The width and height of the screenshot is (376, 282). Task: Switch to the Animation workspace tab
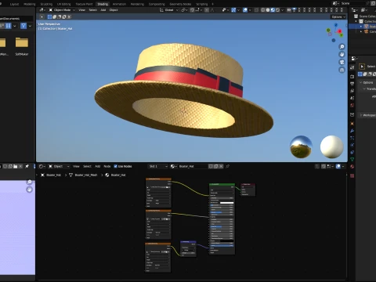point(119,4)
